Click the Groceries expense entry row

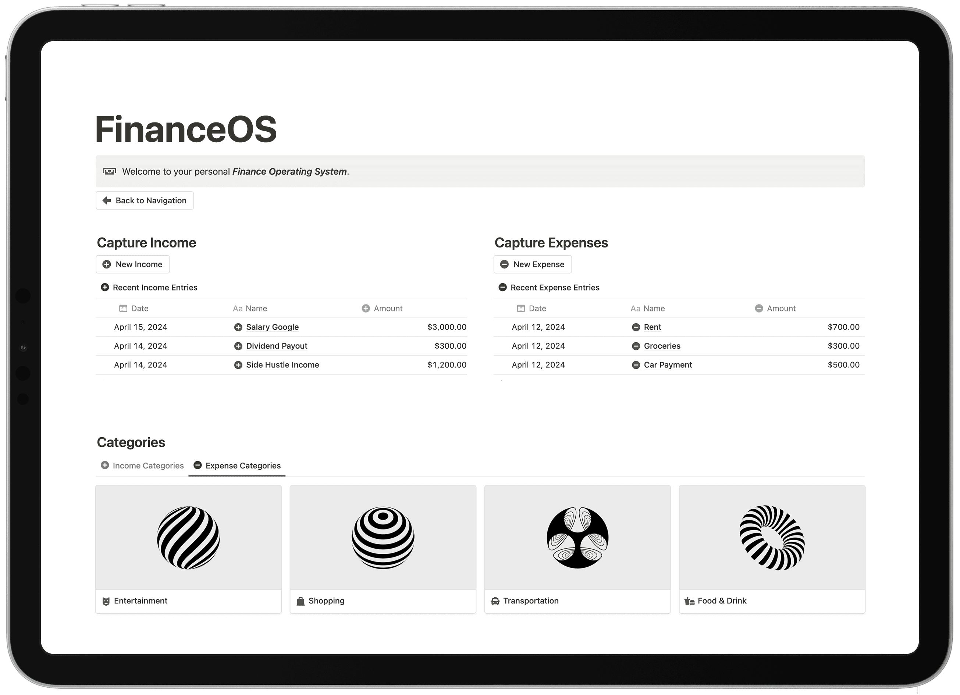pos(679,345)
